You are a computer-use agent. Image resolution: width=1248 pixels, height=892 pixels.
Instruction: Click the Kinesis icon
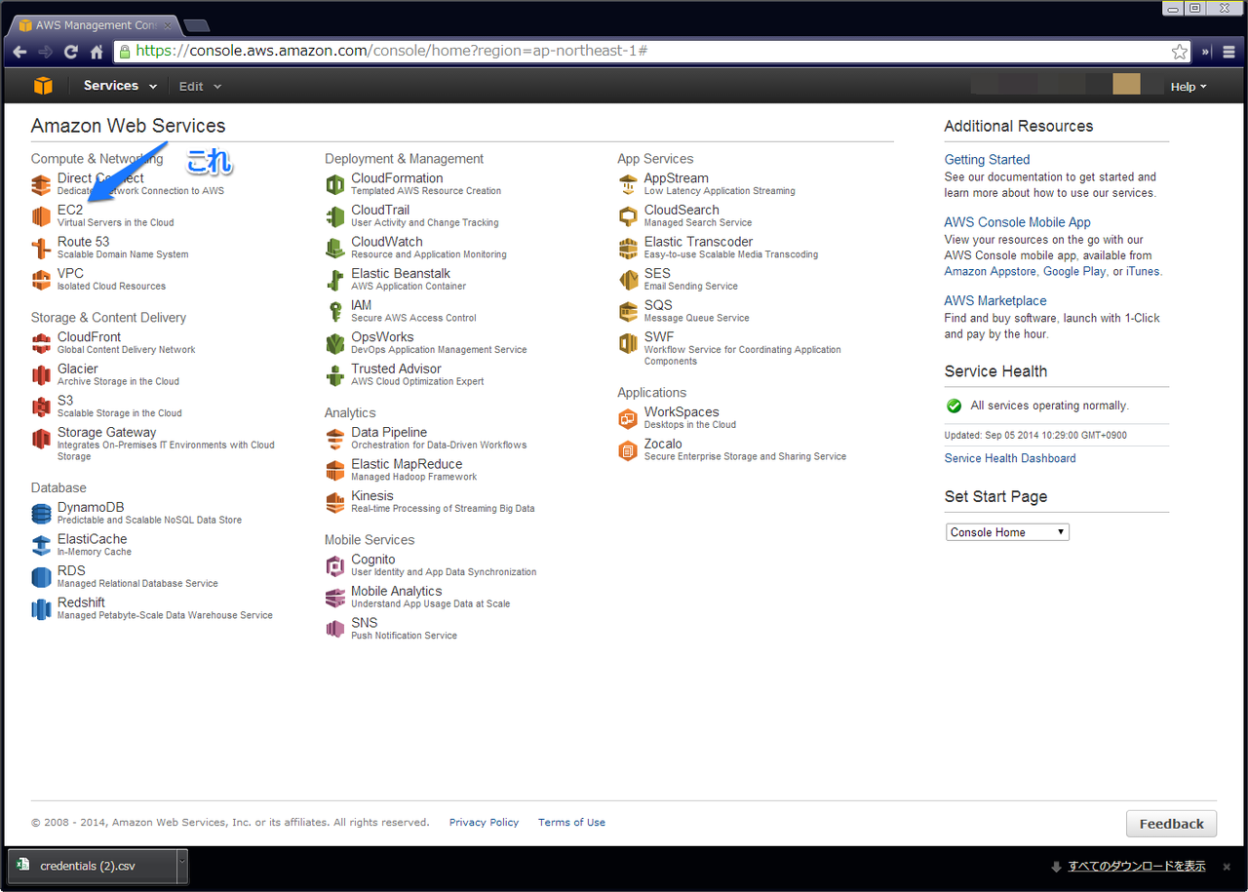(334, 502)
